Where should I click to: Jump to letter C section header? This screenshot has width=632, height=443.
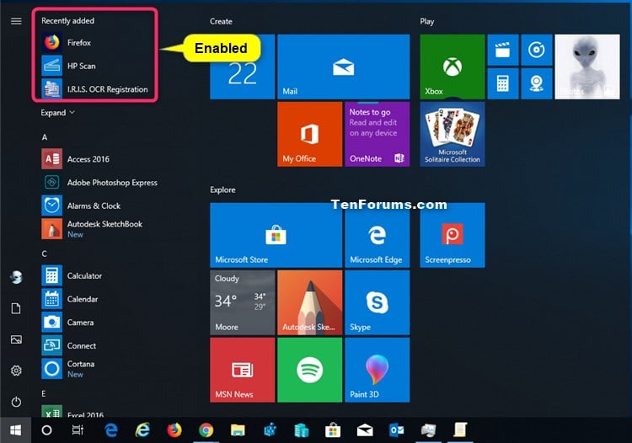(45, 254)
